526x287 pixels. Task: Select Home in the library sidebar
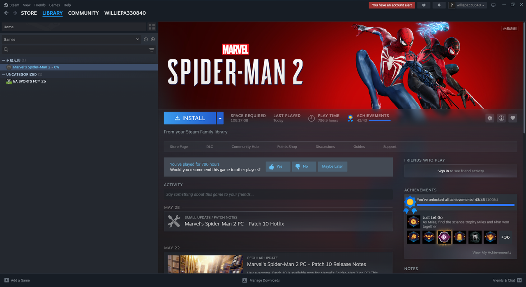pos(74,27)
